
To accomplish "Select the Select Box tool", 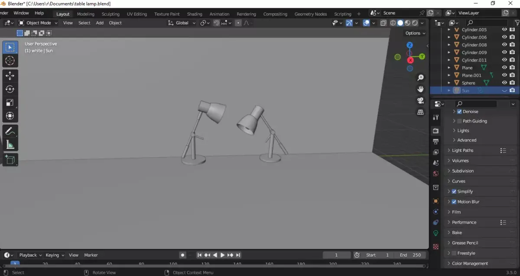I will point(10,47).
